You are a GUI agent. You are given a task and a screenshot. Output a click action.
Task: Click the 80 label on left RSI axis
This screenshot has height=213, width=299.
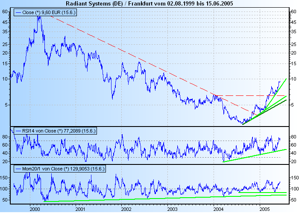(x=5, y=137)
